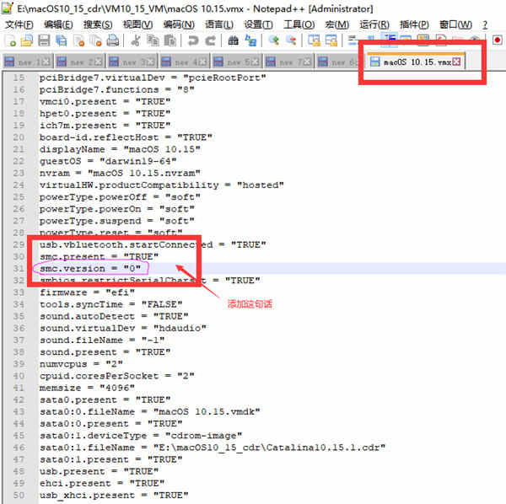Open the 插件(P) menu
The height and width of the screenshot is (504, 506).
coord(414,24)
